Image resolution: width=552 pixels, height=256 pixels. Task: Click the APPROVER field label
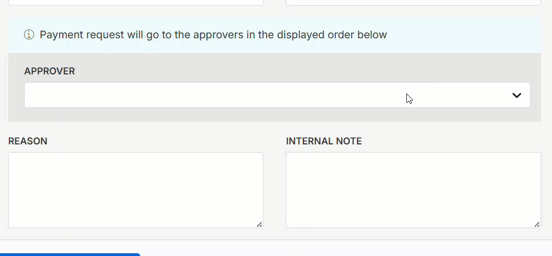[x=50, y=71]
